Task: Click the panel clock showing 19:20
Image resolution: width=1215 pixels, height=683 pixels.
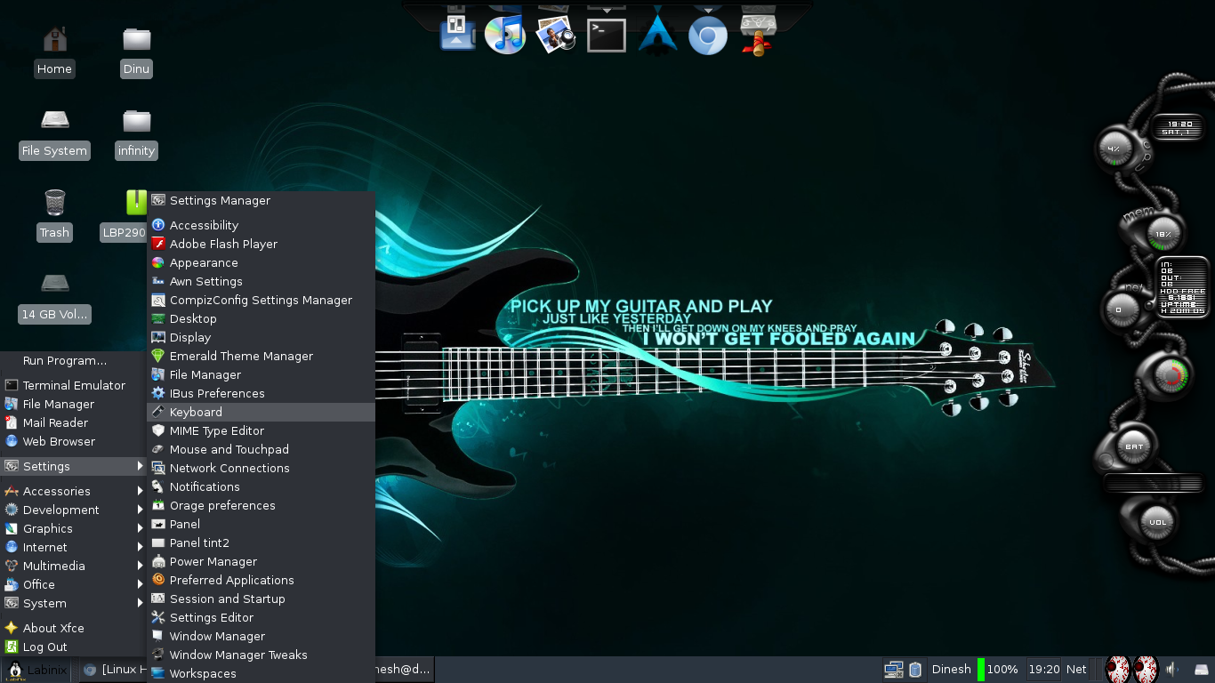Action: [x=1044, y=670]
